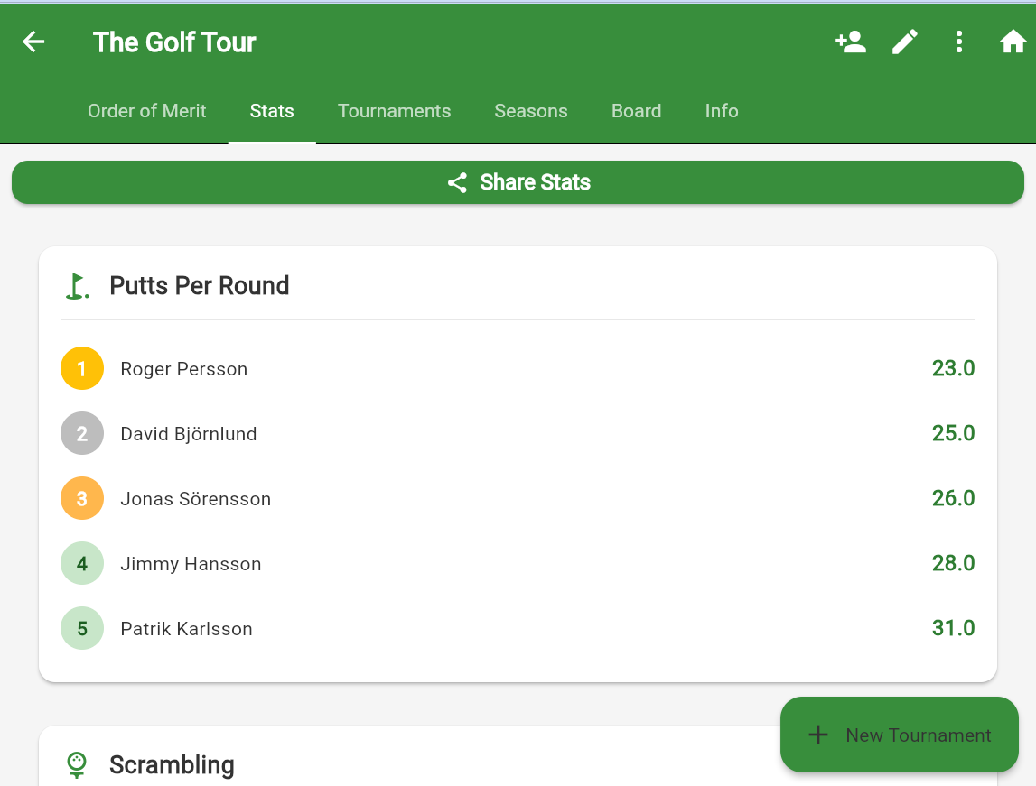Click the Putts Per Round flag icon
This screenshot has height=786, width=1036.
coord(78,286)
